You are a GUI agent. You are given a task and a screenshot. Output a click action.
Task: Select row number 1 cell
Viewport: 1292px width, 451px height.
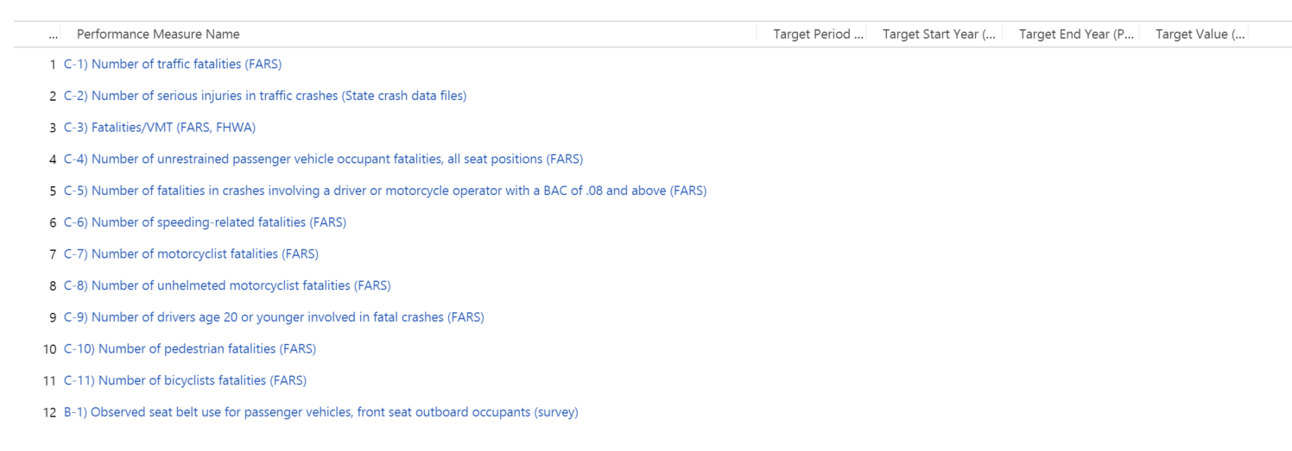[x=53, y=64]
